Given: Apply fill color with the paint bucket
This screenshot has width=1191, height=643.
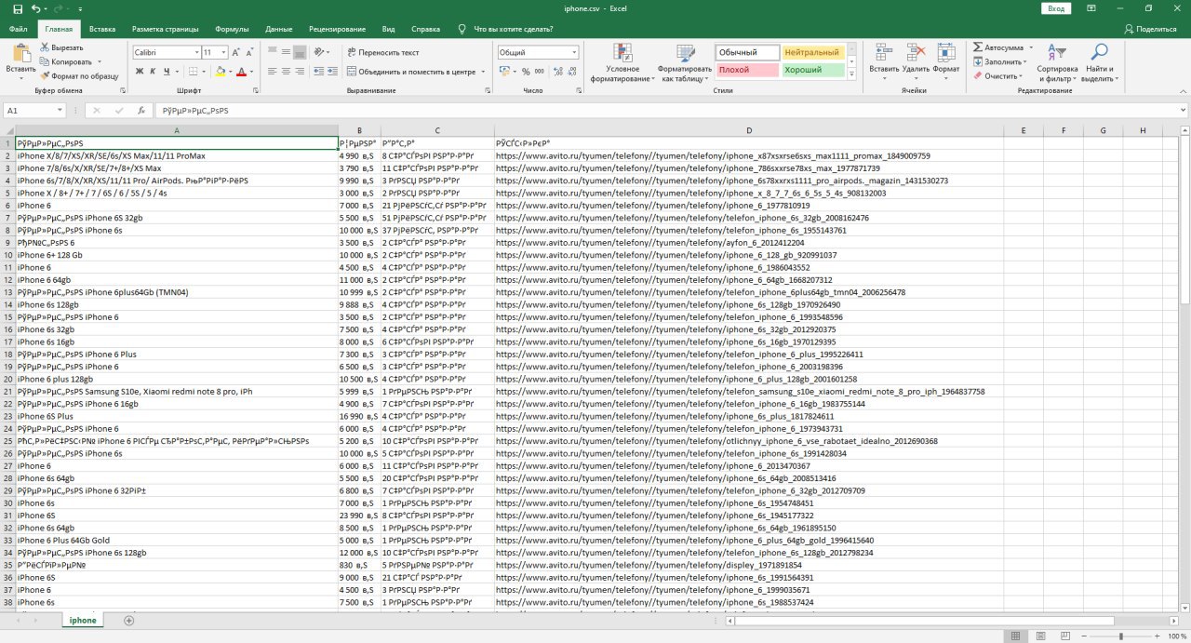Looking at the screenshot, I should coord(221,72).
